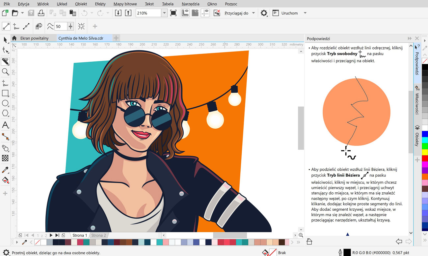Open the Narzędzia menu
428x256 pixels.
point(190,4)
